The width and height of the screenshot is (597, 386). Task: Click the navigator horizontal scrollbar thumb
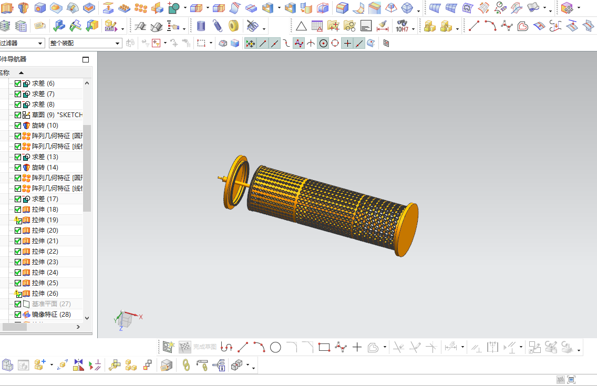[15, 327]
